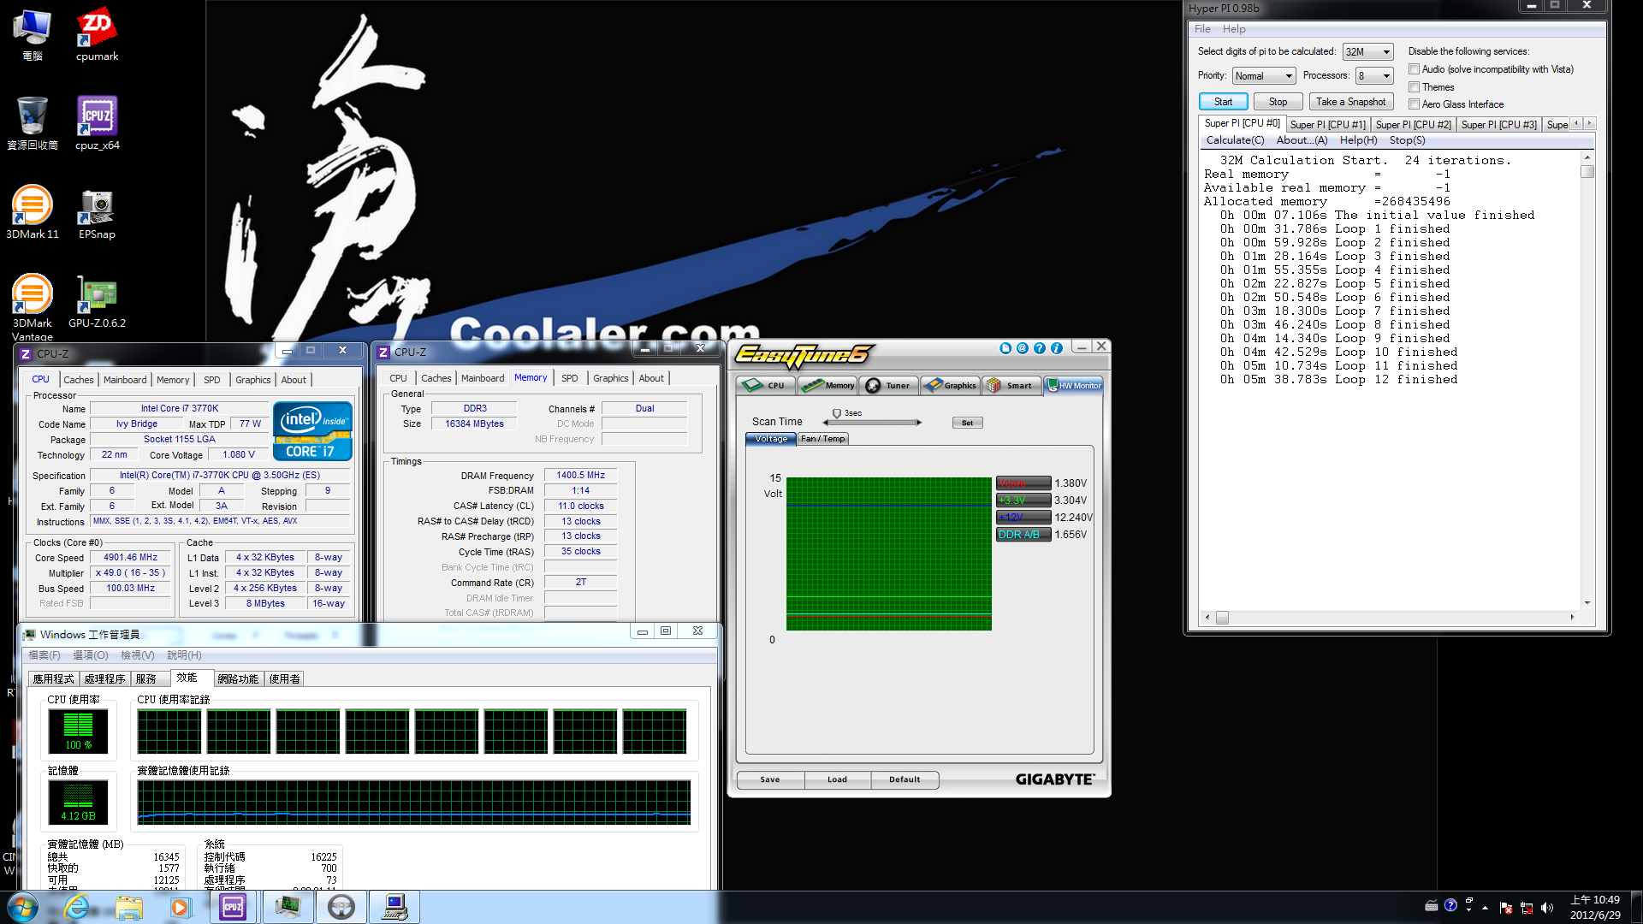Open Windows Explorer folder on taskbar
Viewport: 1643px width, 924px height.
click(x=129, y=907)
